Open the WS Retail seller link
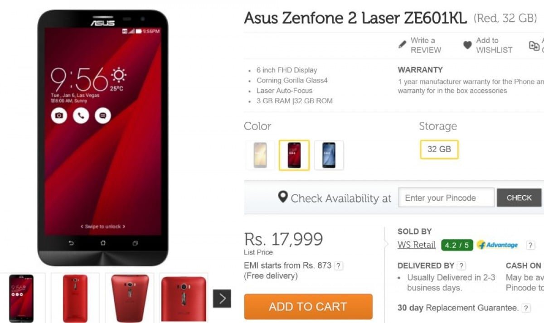The image size is (544, 323). click(417, 245)
